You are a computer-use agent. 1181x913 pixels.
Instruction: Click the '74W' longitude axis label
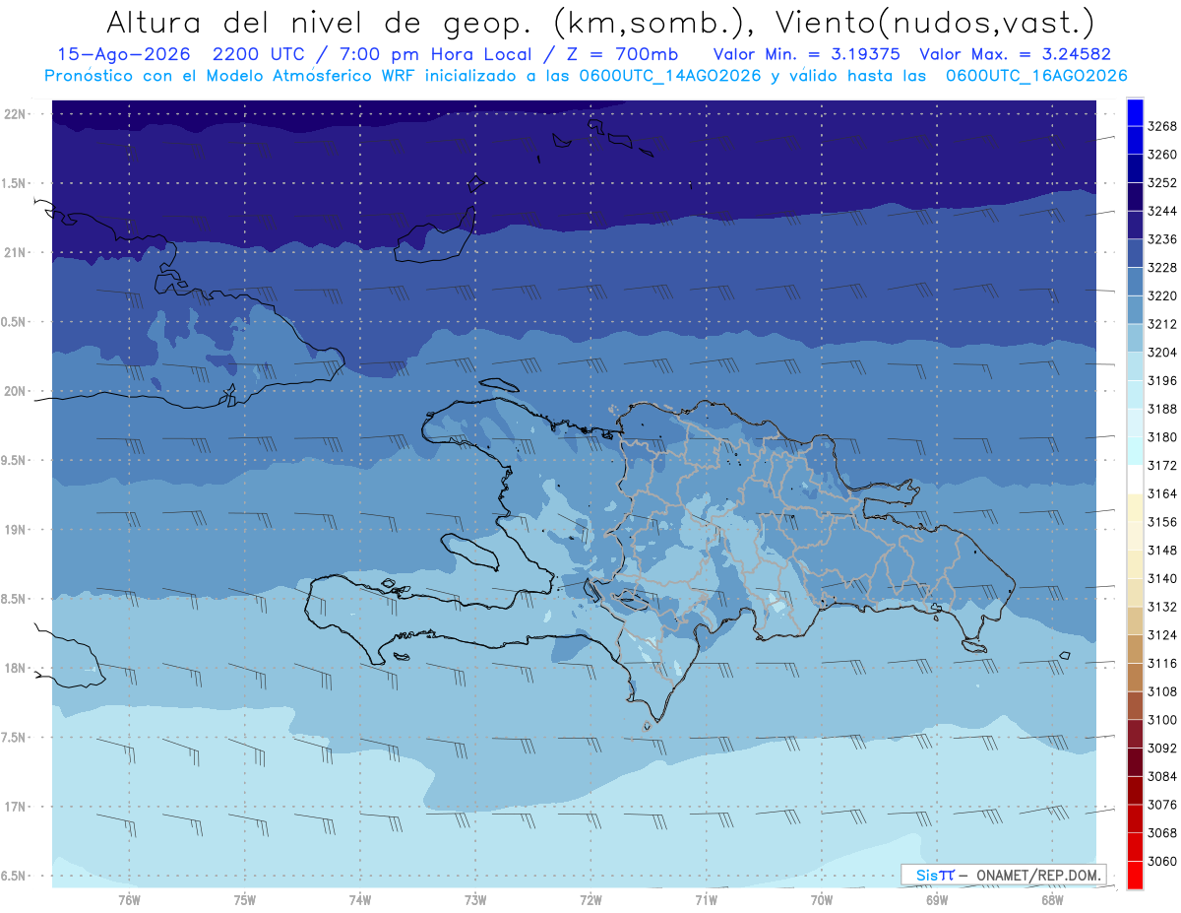pyautogui.click(x=360, y=900)
